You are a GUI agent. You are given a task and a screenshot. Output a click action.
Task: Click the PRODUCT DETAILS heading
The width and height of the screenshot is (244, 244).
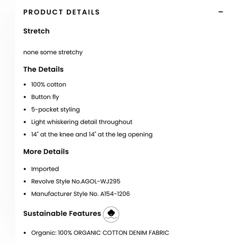(x=61, y=12)
